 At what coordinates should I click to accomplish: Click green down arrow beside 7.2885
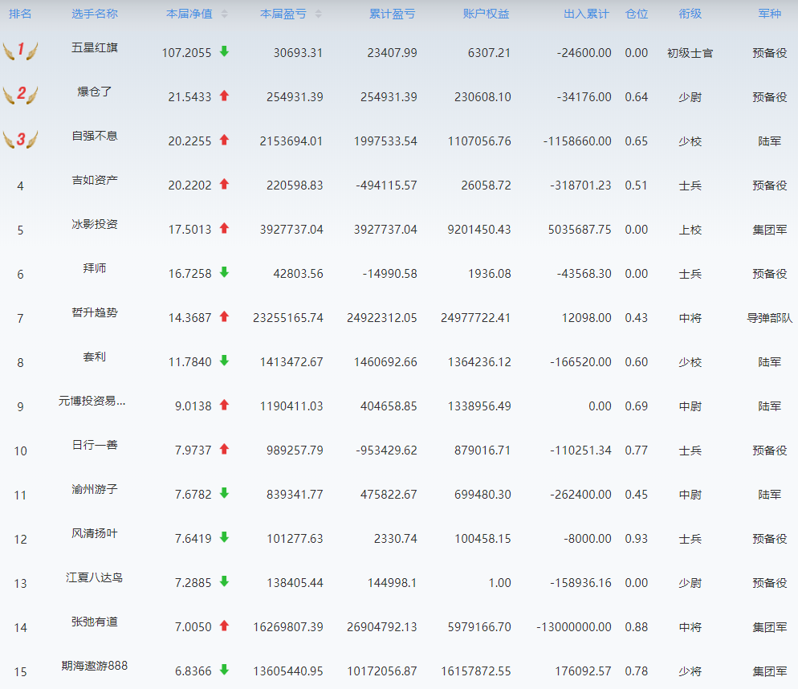(x=224, y=581)
